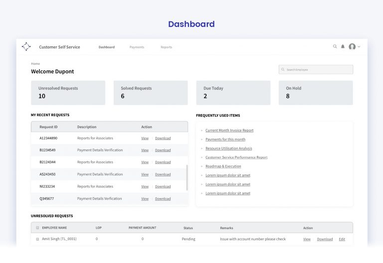Click the magnifier icon inside Search Employee field

point(283,70)
